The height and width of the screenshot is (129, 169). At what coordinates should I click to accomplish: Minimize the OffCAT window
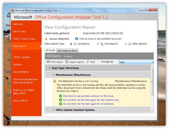tap(141, 10)
